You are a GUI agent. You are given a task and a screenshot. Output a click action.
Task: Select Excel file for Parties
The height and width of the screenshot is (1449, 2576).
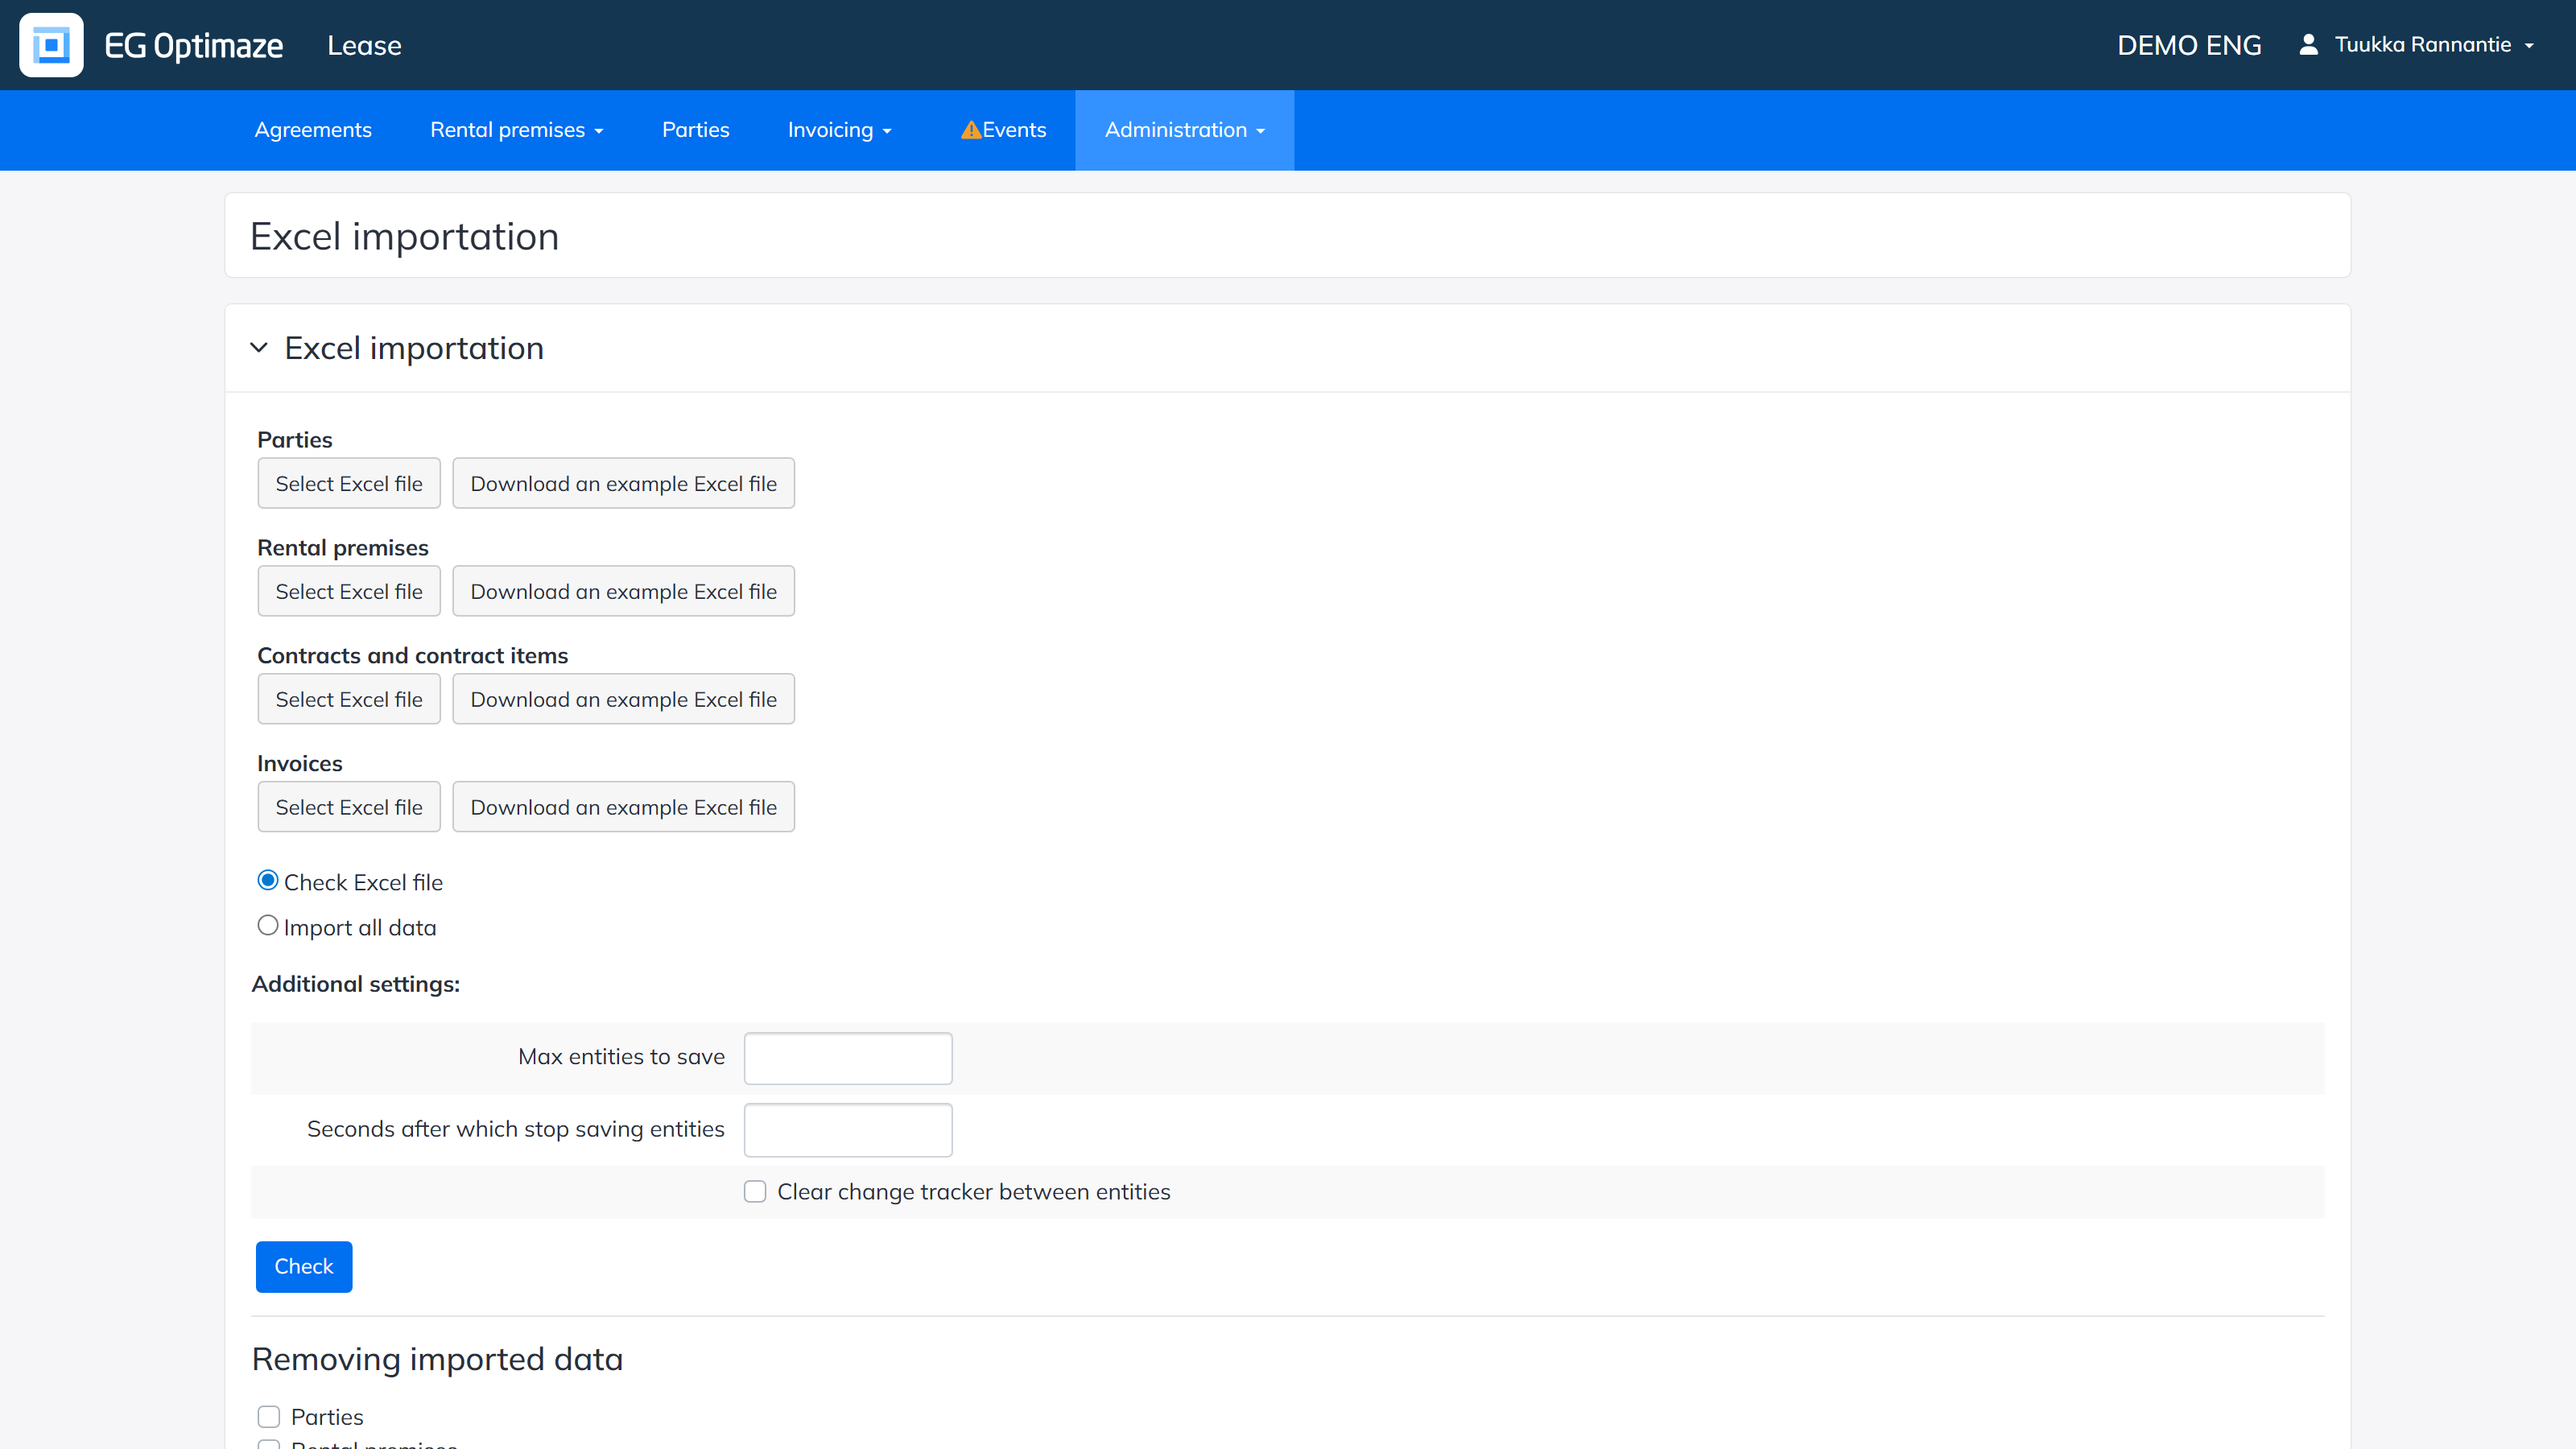pyautogui.click(x=349, y=484)
